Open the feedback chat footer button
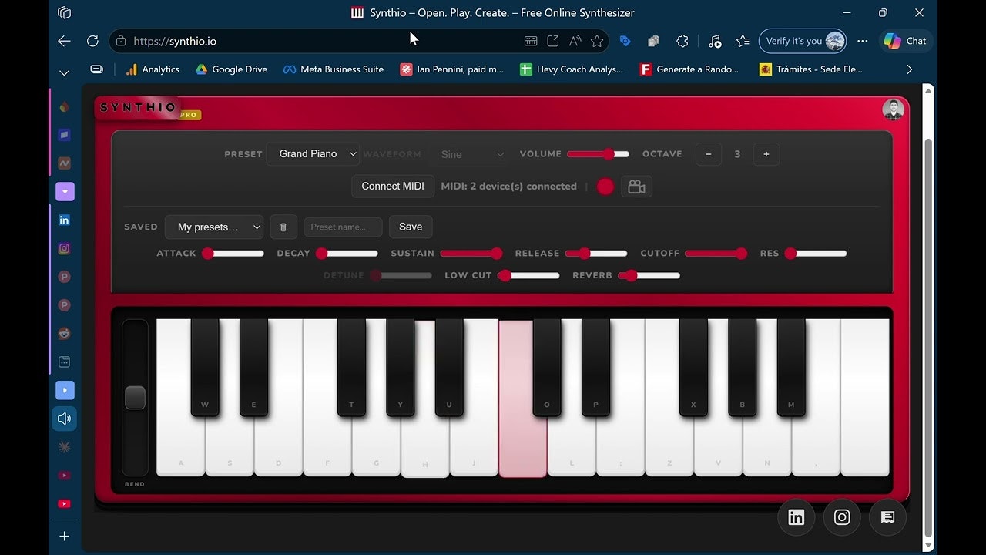This screenshot has height=555, width=986. coord(887,517)
